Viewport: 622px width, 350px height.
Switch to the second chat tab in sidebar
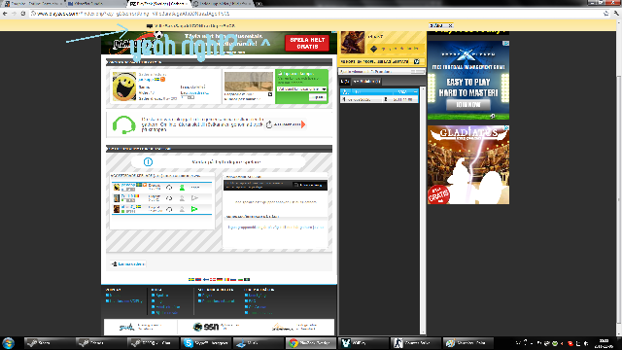click(x=366, y=82)
